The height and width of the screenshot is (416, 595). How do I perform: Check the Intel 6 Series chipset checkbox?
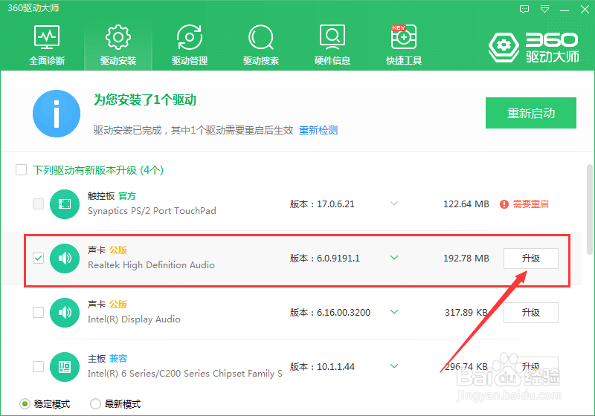(39, 367)
